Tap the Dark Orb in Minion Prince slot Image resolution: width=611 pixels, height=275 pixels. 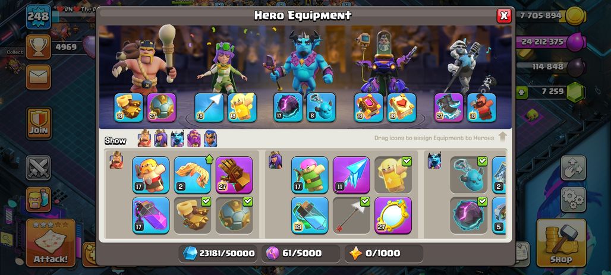click(x=288, y=107)
